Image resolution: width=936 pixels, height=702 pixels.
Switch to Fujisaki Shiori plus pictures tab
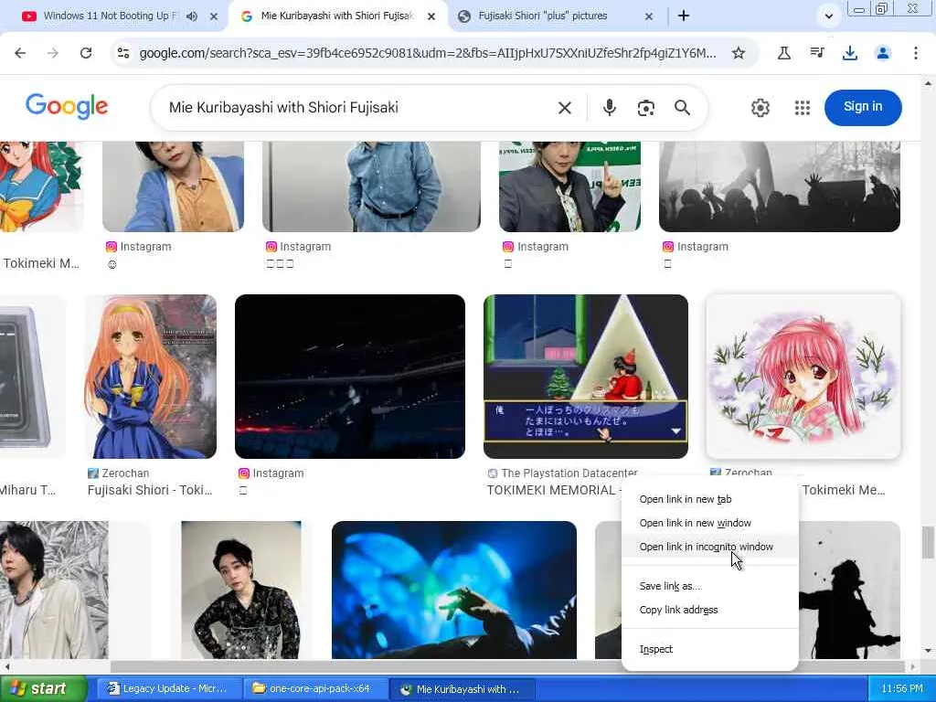[543, 16]
